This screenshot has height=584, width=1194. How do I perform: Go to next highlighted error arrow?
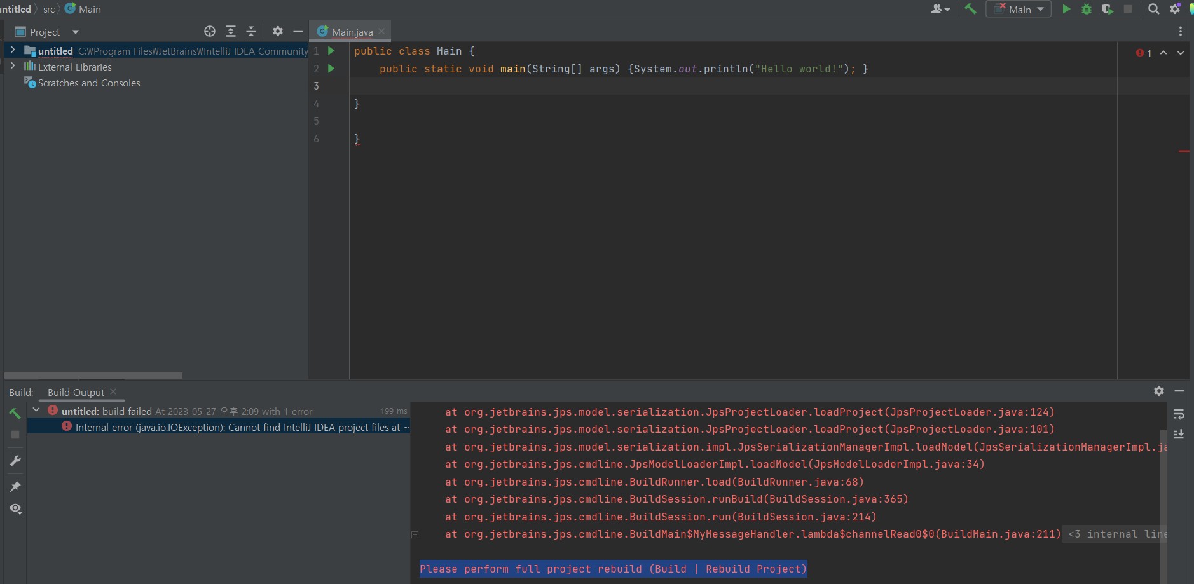click(1181, 53)
